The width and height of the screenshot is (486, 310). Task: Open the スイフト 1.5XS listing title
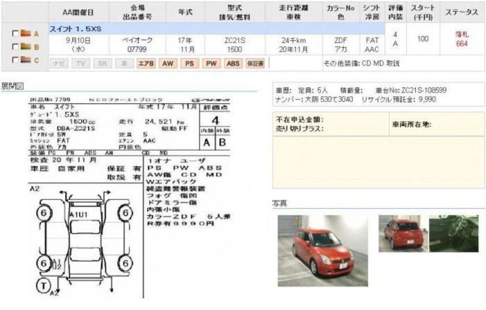pyautogui.click(x=76, y=29)
